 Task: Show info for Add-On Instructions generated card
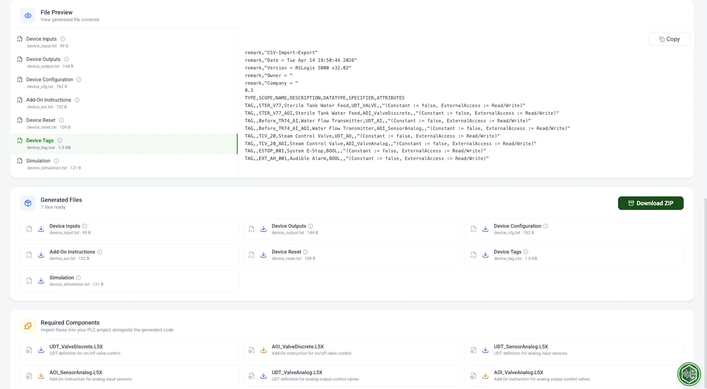pos(100,252)
